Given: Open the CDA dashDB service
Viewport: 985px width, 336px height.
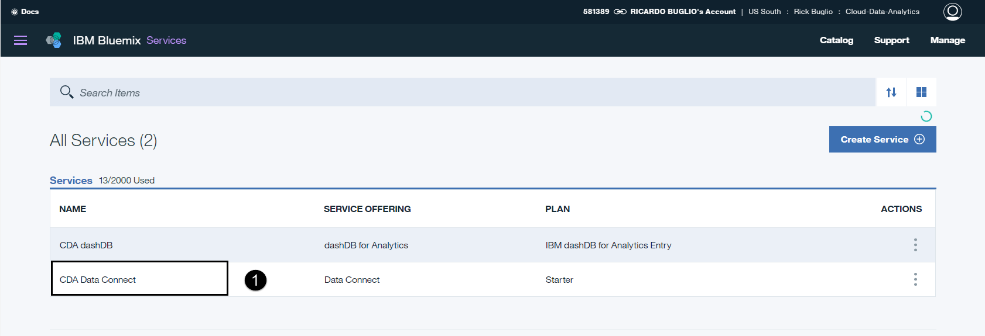Looking at the screenshot, I should coord(86,245).
